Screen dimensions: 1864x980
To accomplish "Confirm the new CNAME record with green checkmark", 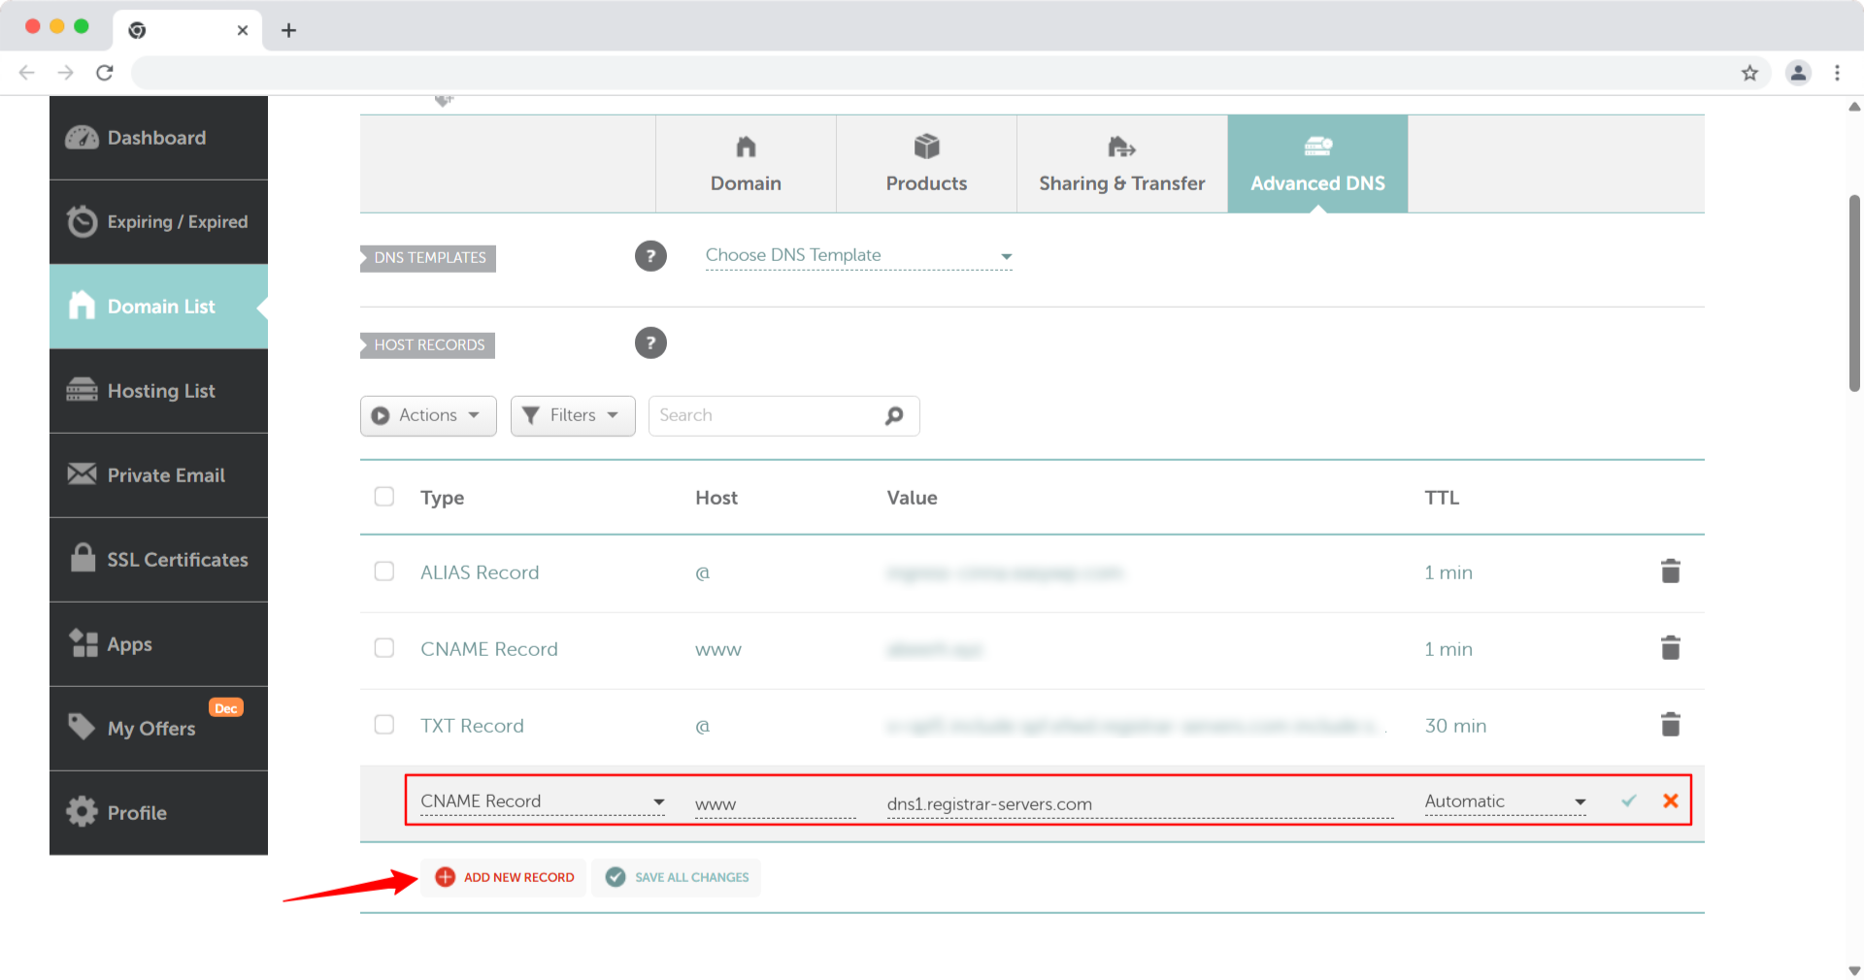I will coord(1629,801).
